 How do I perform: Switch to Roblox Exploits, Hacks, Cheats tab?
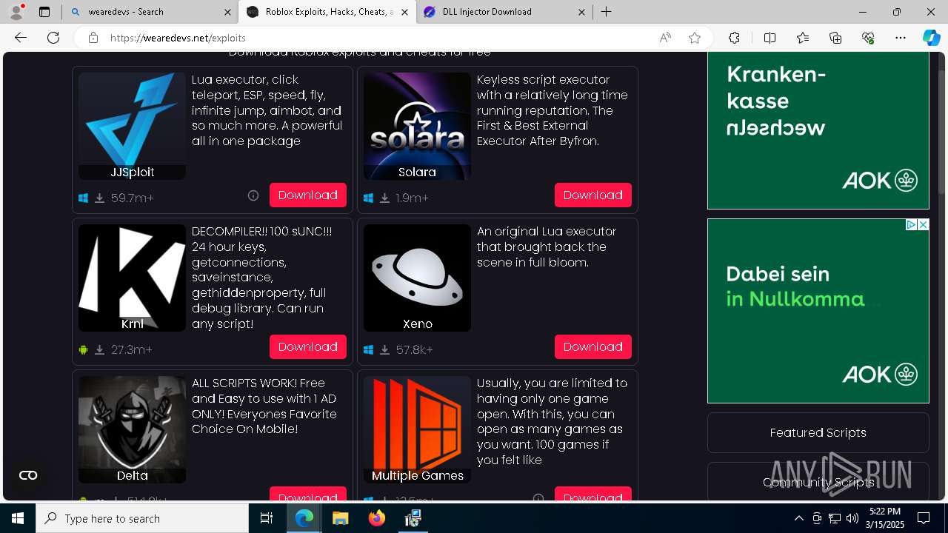[327, 12]
